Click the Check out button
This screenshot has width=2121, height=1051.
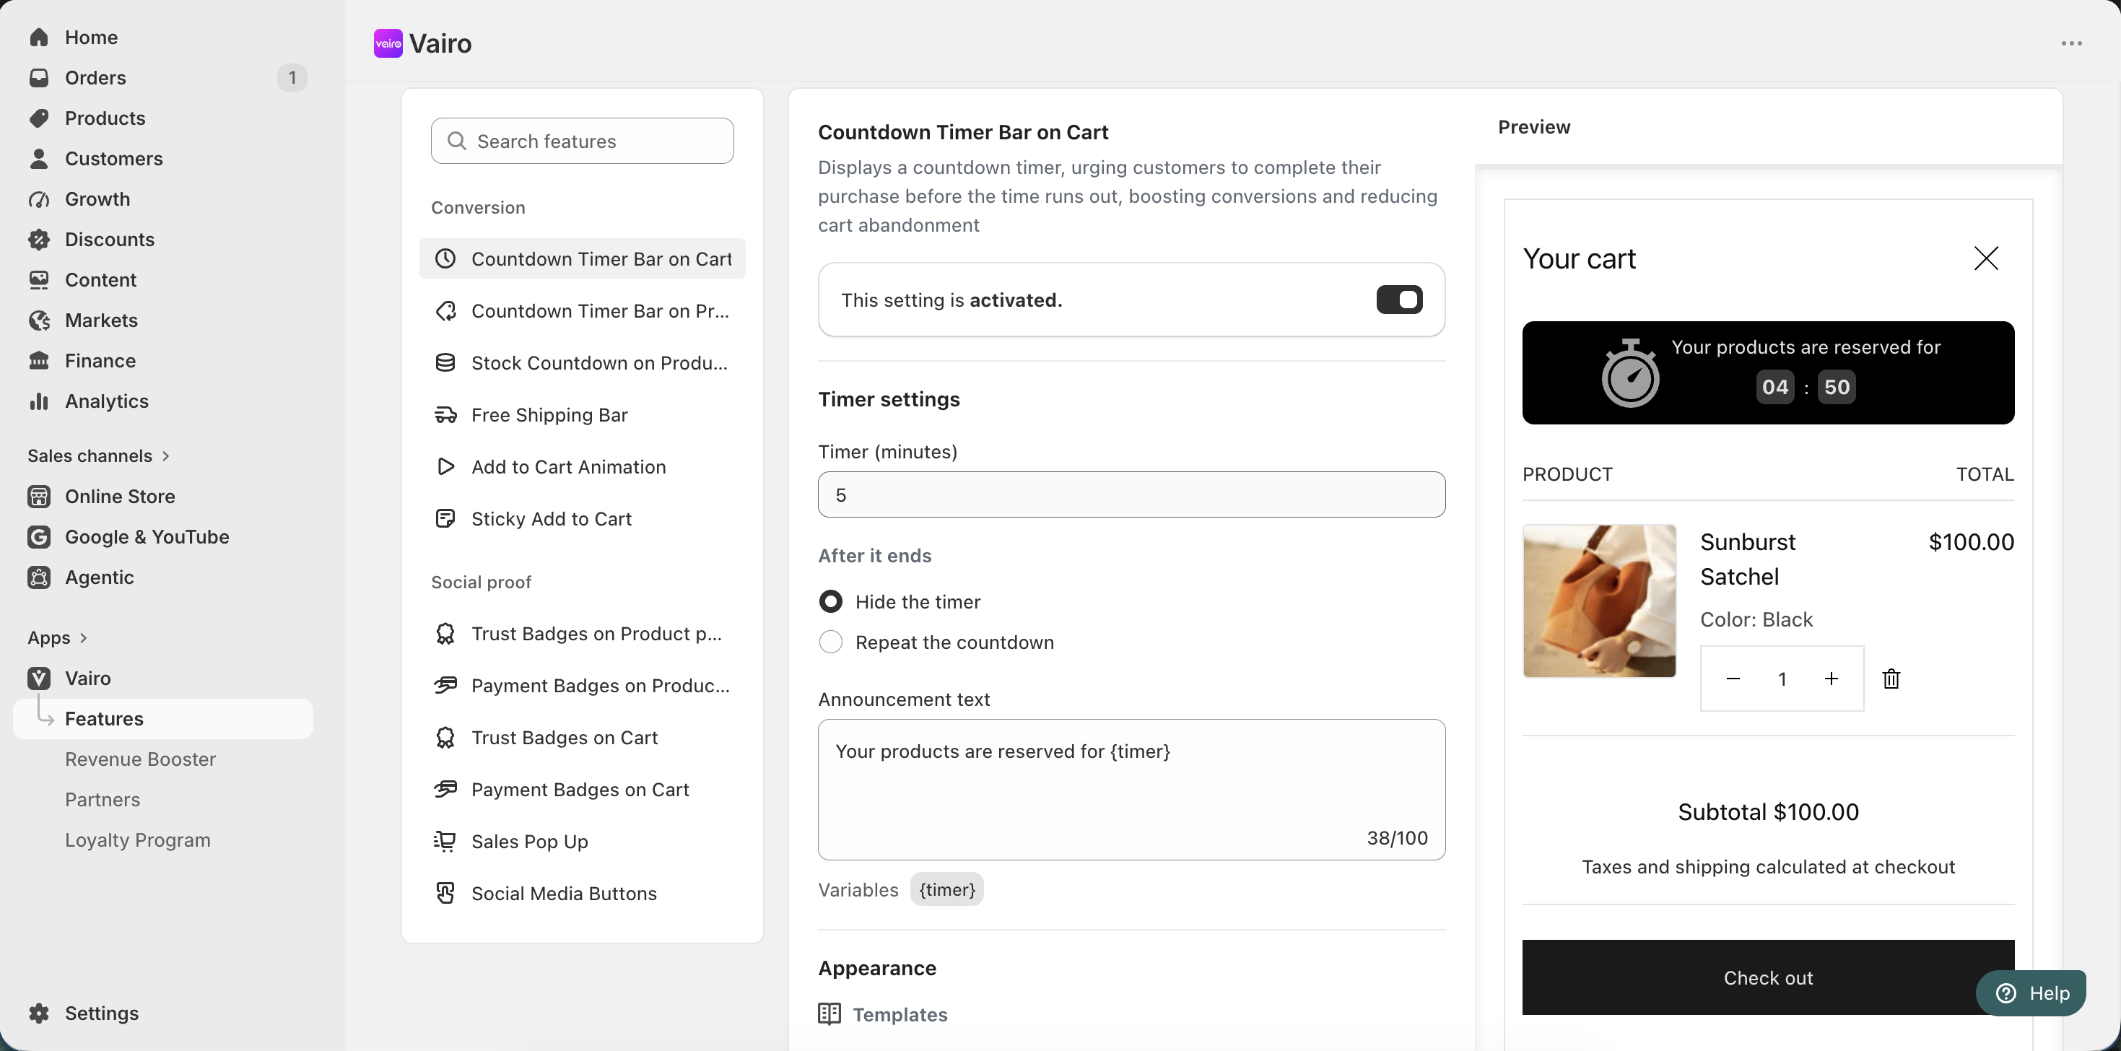(1768, 977)
